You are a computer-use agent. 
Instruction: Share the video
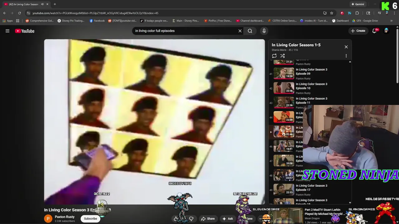tap(208, 219)
